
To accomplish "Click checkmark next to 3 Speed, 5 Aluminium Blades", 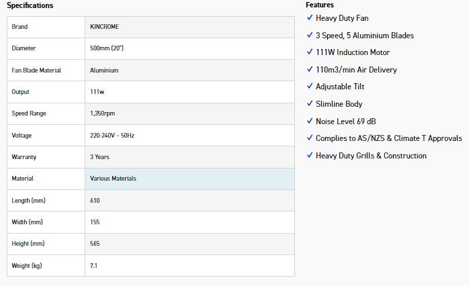I will pyautogui.click(x=309, y=36).
